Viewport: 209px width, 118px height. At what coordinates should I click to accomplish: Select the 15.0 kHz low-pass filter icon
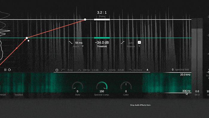(x=131, y=70)
